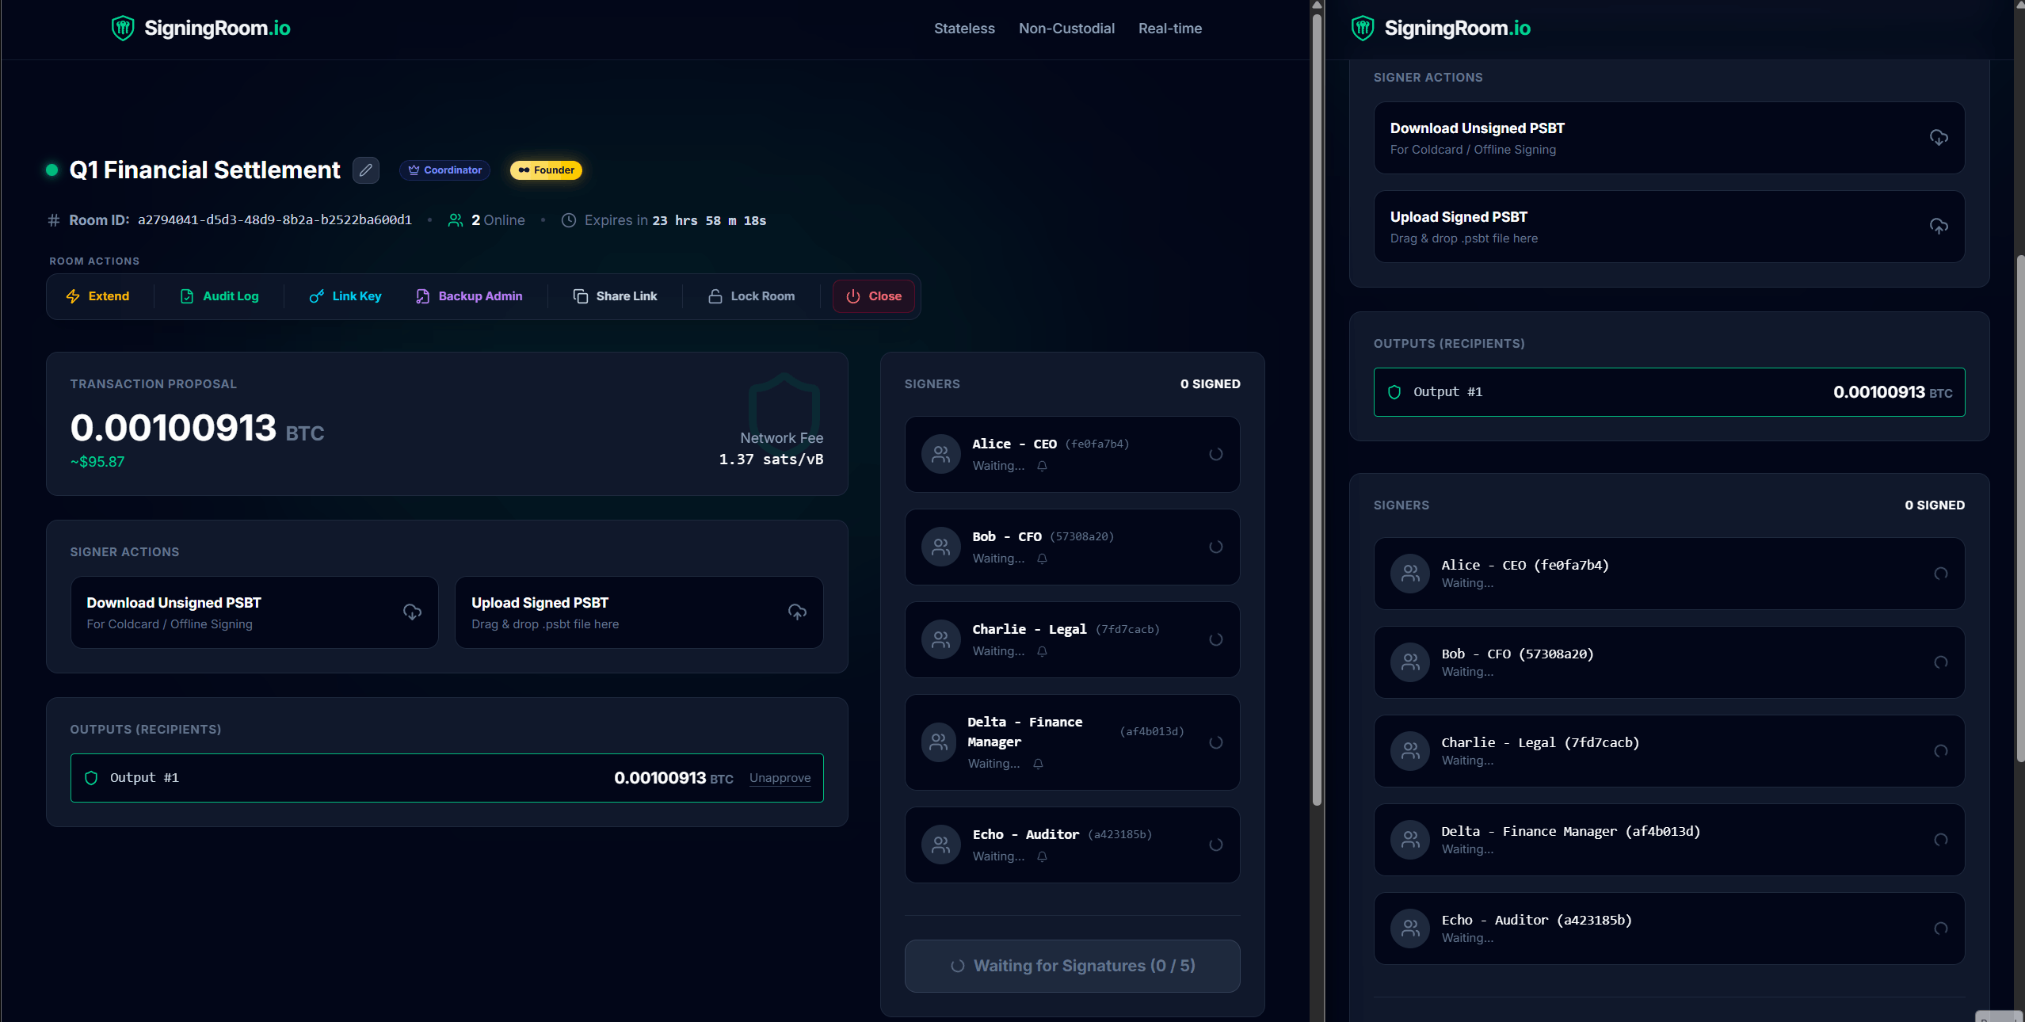Viewport: 2025px width, 1022px height.
Task: Click download cloud icon in right panel PSBT card
Action: (x=1938, y=138)
